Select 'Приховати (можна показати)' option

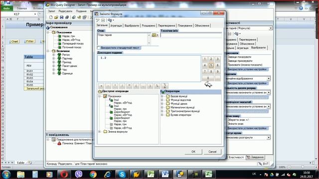(245, 65)
